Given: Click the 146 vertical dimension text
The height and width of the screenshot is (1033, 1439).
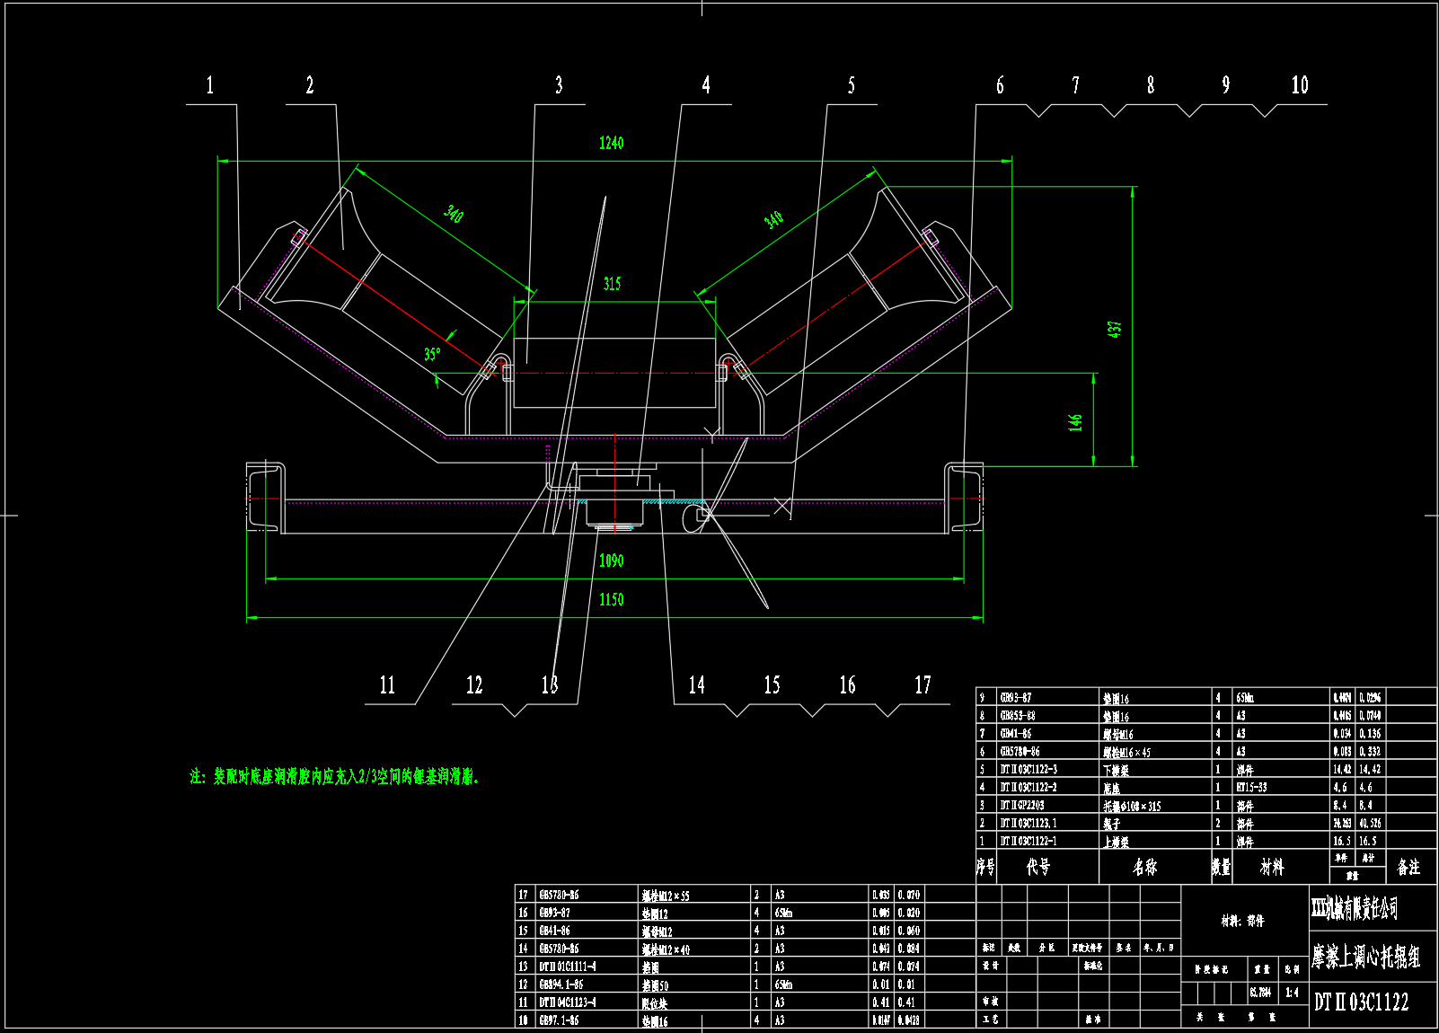Looking at the screenshot, I should (x=1075, y=421).
